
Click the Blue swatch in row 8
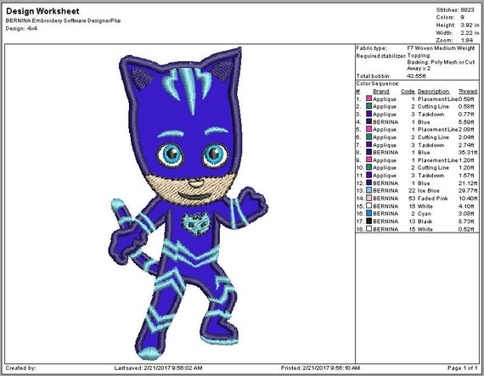[x=369, y=152]
